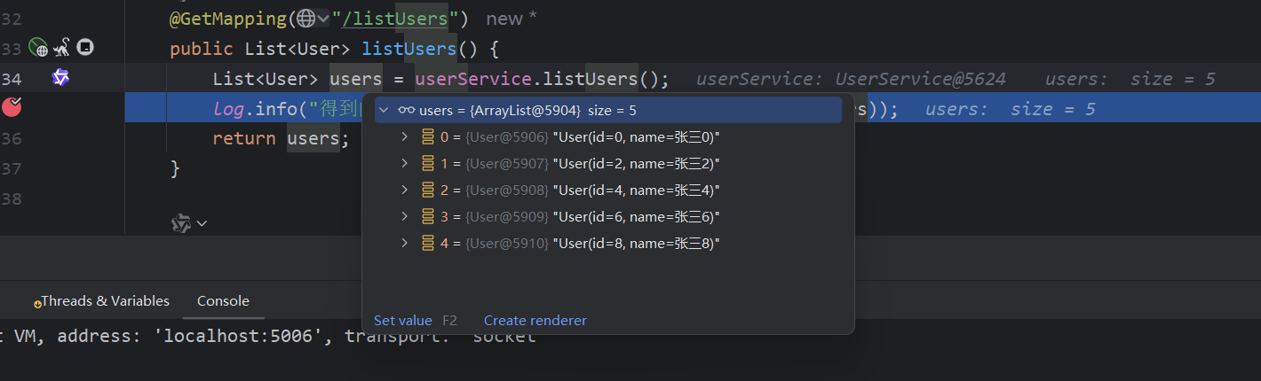1261x381 pixels.
Task: Click the Create renderer link
Action: coord(535,321)
